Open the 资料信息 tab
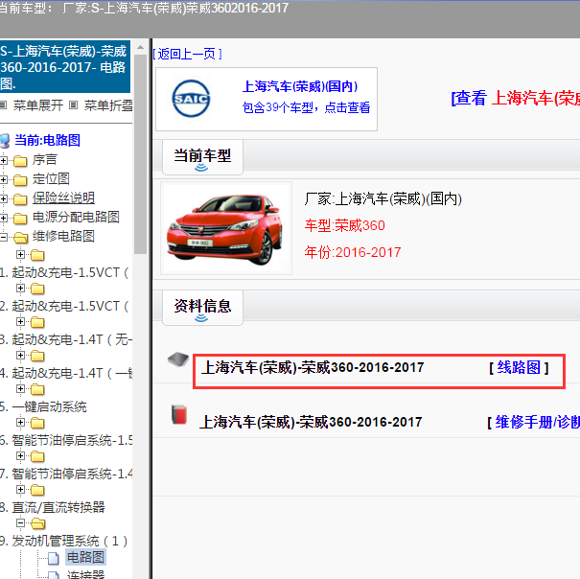 (202, 308)
